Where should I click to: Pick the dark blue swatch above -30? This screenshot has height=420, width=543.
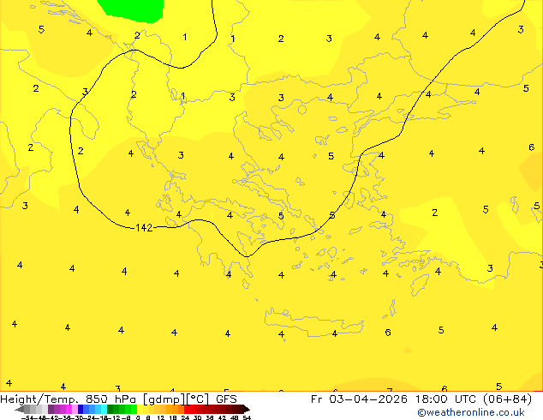coord(81,409)
